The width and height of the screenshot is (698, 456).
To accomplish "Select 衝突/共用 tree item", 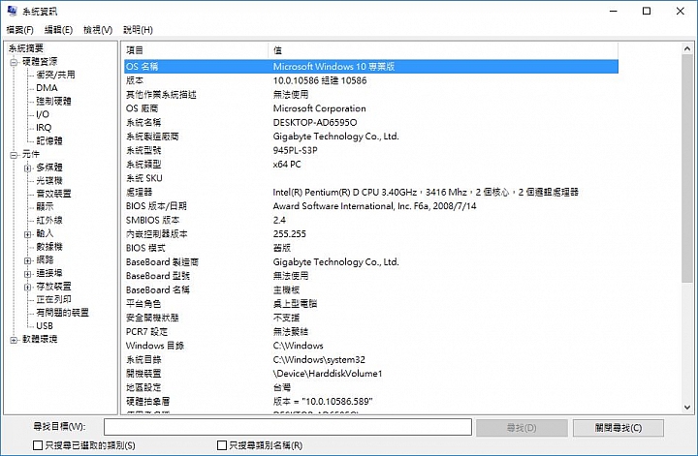I will 55,75.
